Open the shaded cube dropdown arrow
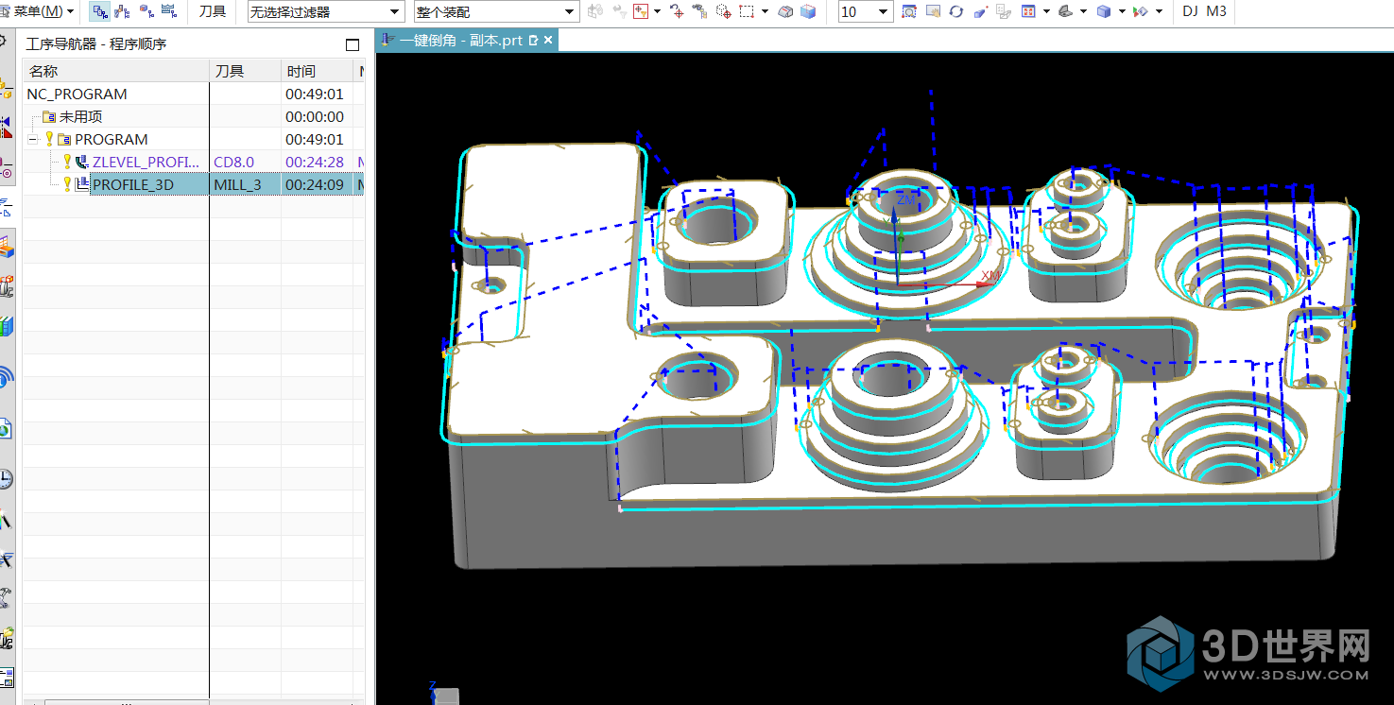Image resolution: width=1394 pixels, height=705 pixels. [1122, 11]
